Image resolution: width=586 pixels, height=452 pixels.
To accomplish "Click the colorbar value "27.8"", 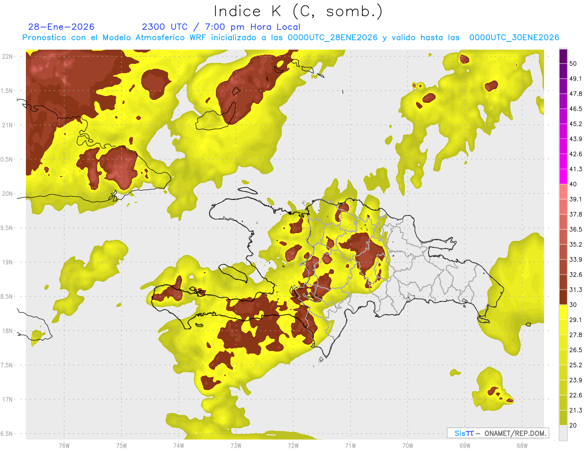I will tap(576, 335).
